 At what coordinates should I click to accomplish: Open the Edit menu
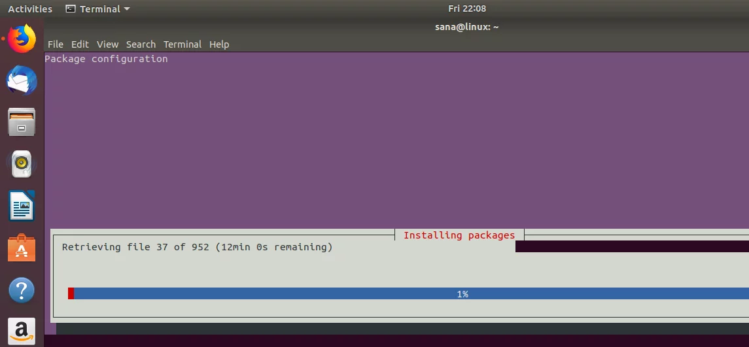[x=80, y=44]
